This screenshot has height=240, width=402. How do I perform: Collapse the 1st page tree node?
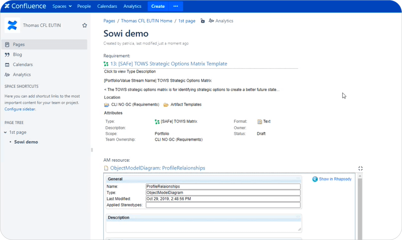click(5, 132)
